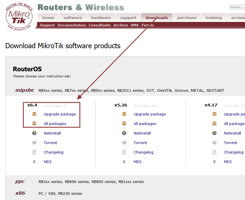View the v5.26 Changelog link
Screen dimensions: 245x200
pos(144,152)
